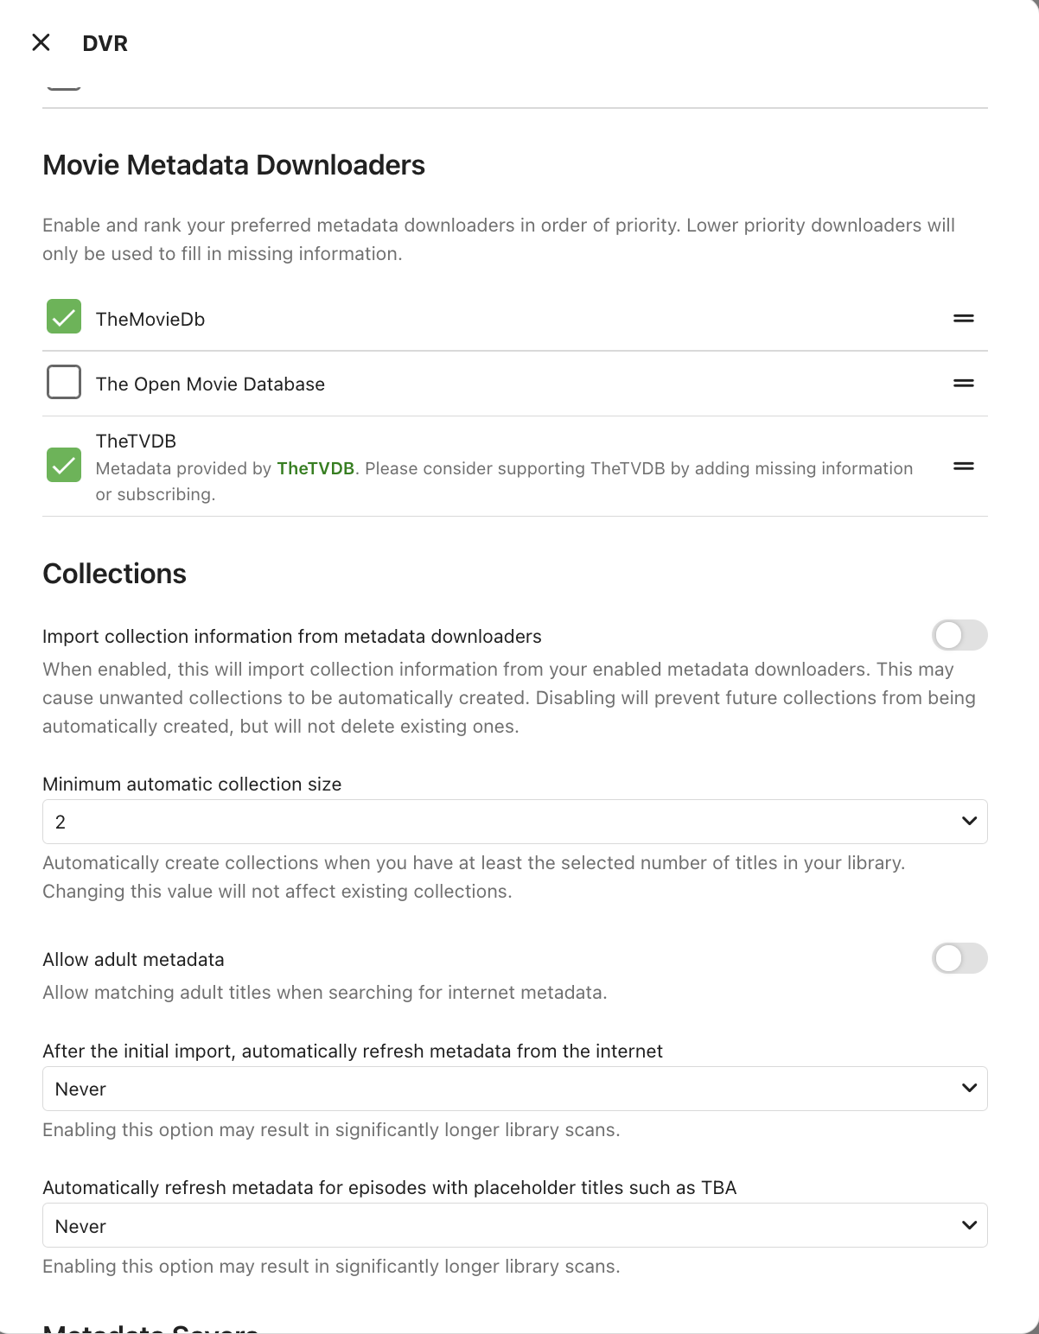Click the TheTVDB reorder handle icon
Screen dimensions: 1039x1334
point(963,467)
